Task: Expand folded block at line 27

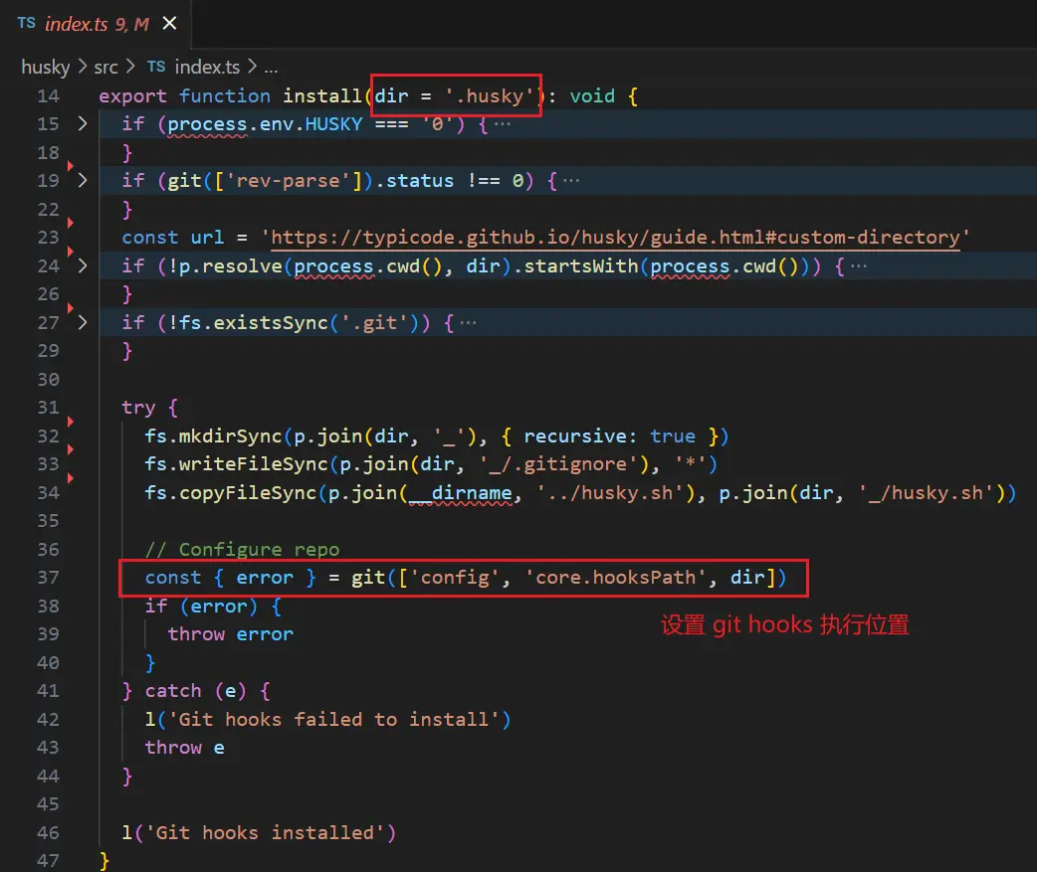Action: pyautogui.click(x=82, y=322)
